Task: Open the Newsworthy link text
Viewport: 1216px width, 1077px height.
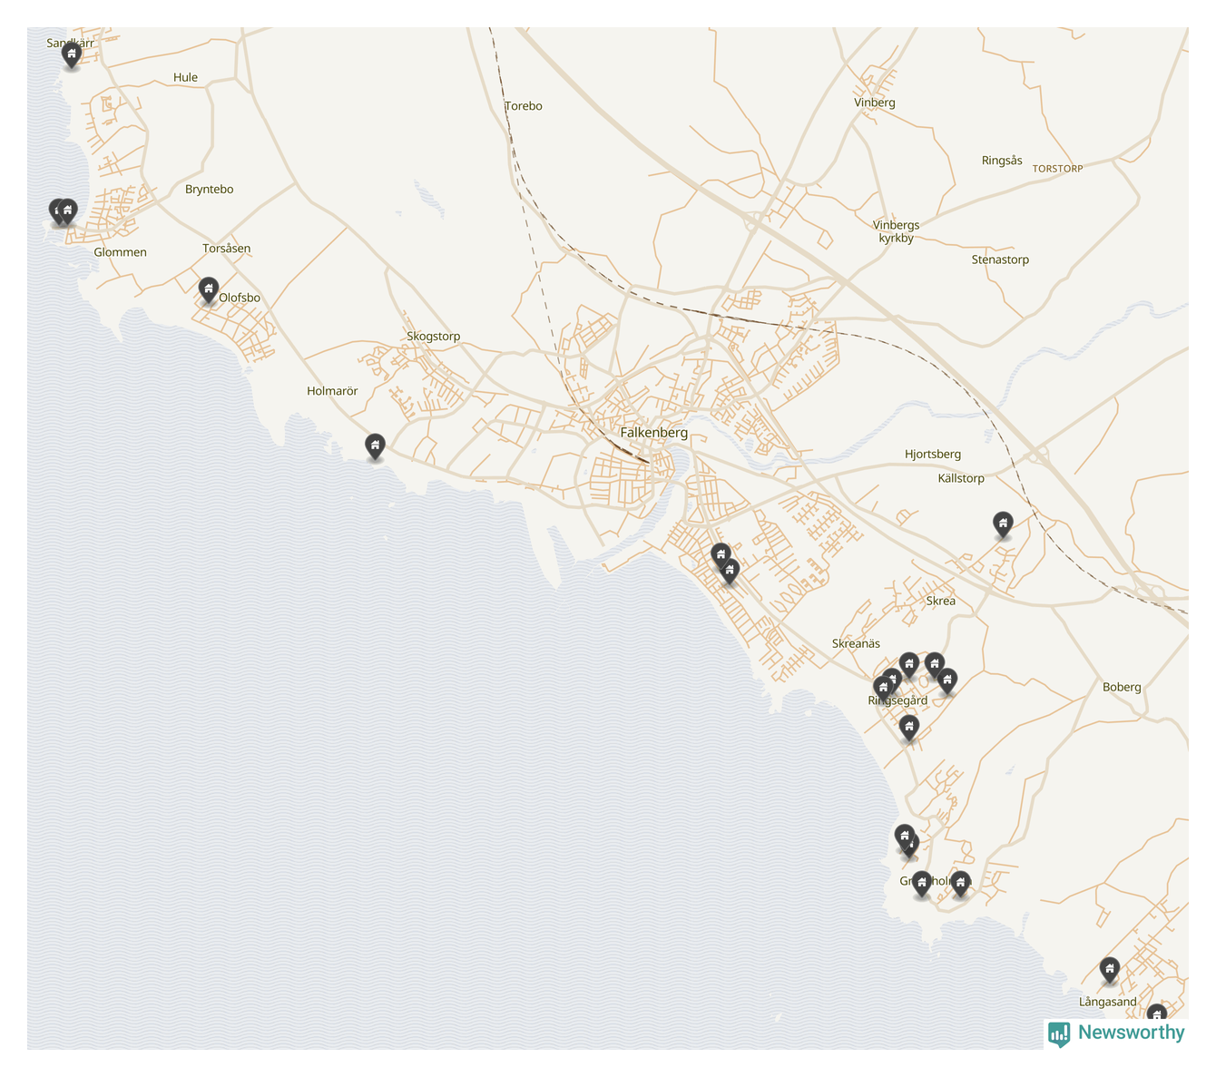Action: pos(1131,1033)
